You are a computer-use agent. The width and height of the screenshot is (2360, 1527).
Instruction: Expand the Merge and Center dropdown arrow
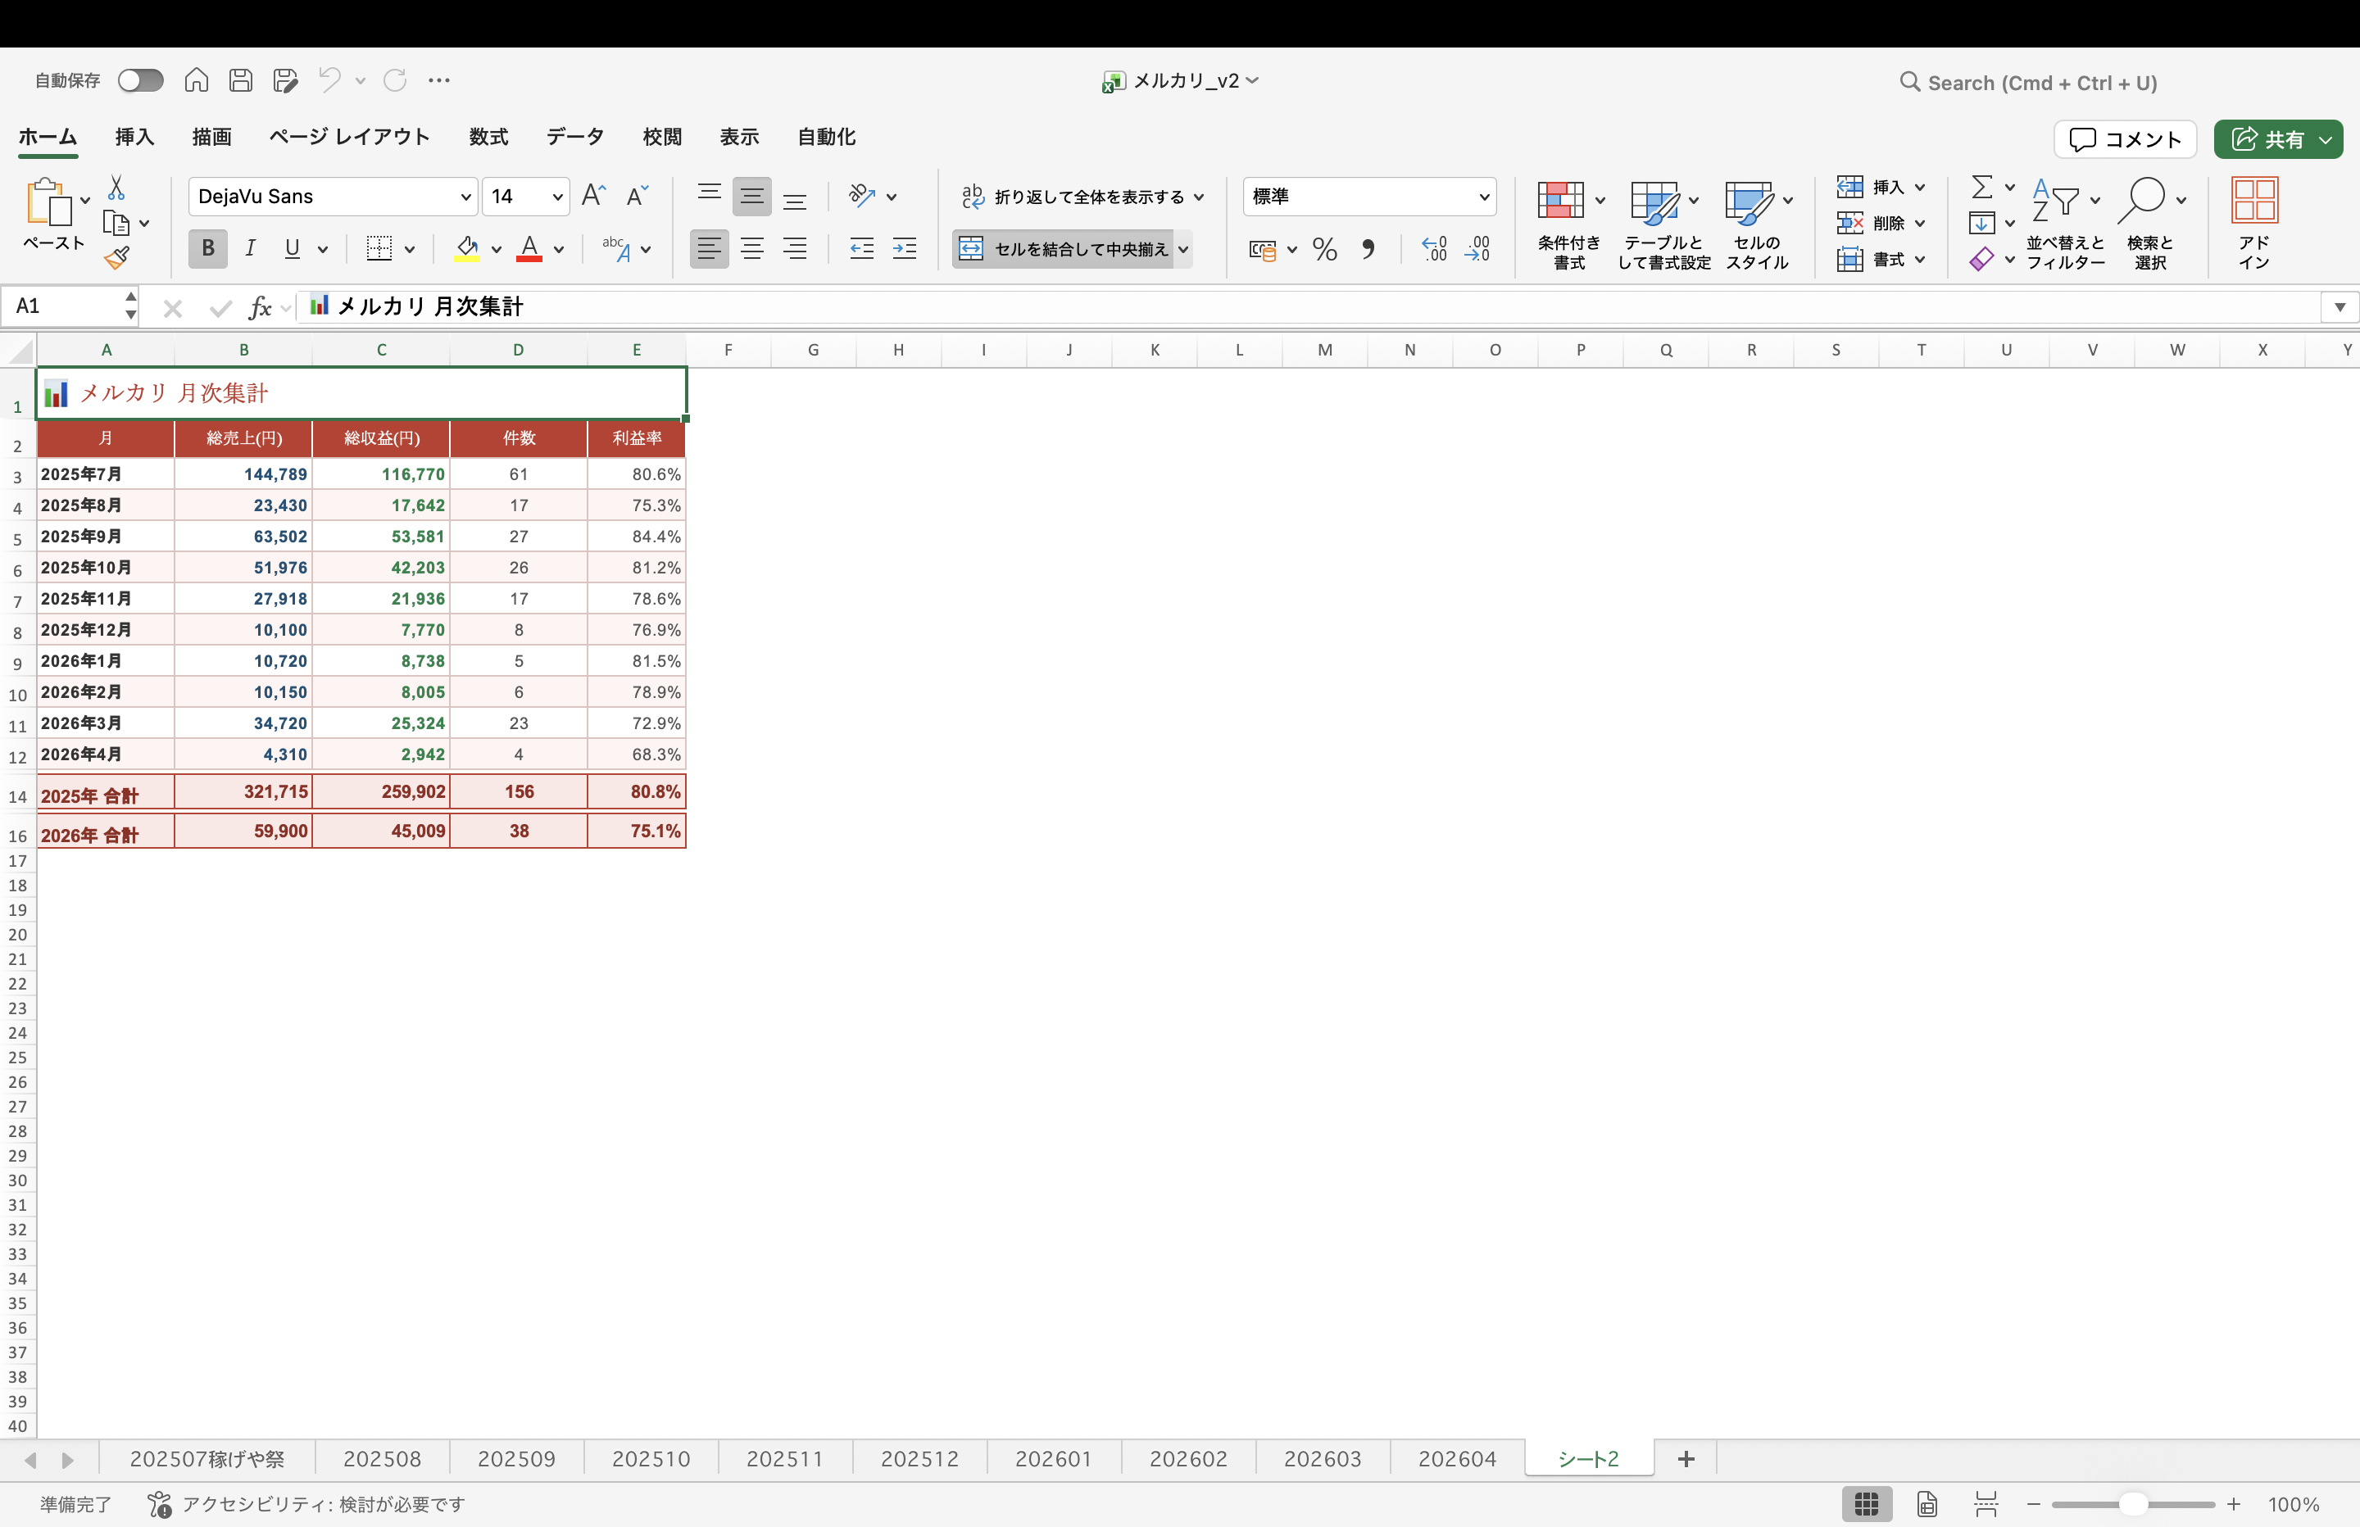pos(1183,249)
